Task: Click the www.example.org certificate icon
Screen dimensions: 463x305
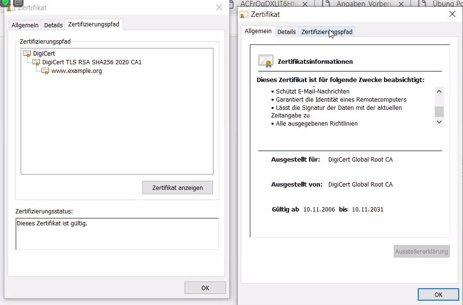Action: pos(45,71)
